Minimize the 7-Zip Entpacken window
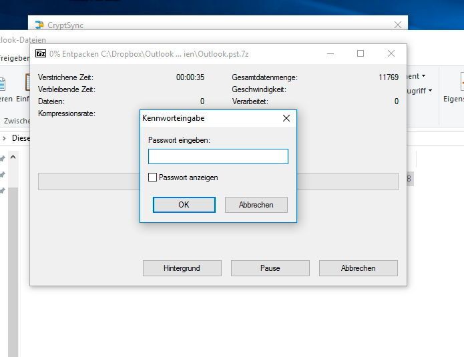Screen dimensions: 464x357 [330, 54]
